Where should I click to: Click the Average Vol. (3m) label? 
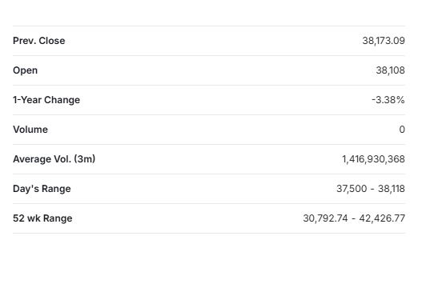[54, 159]
